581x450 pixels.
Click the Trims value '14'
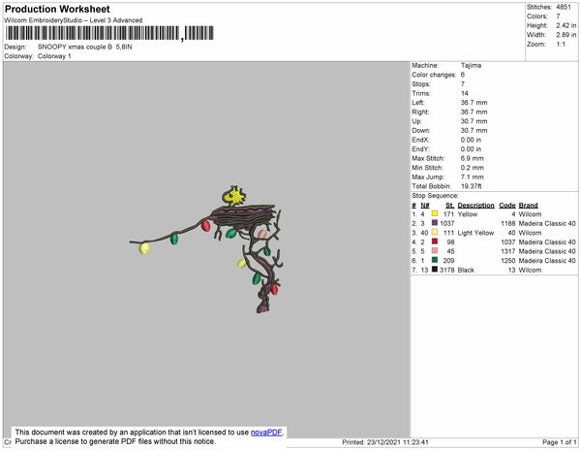464,93
